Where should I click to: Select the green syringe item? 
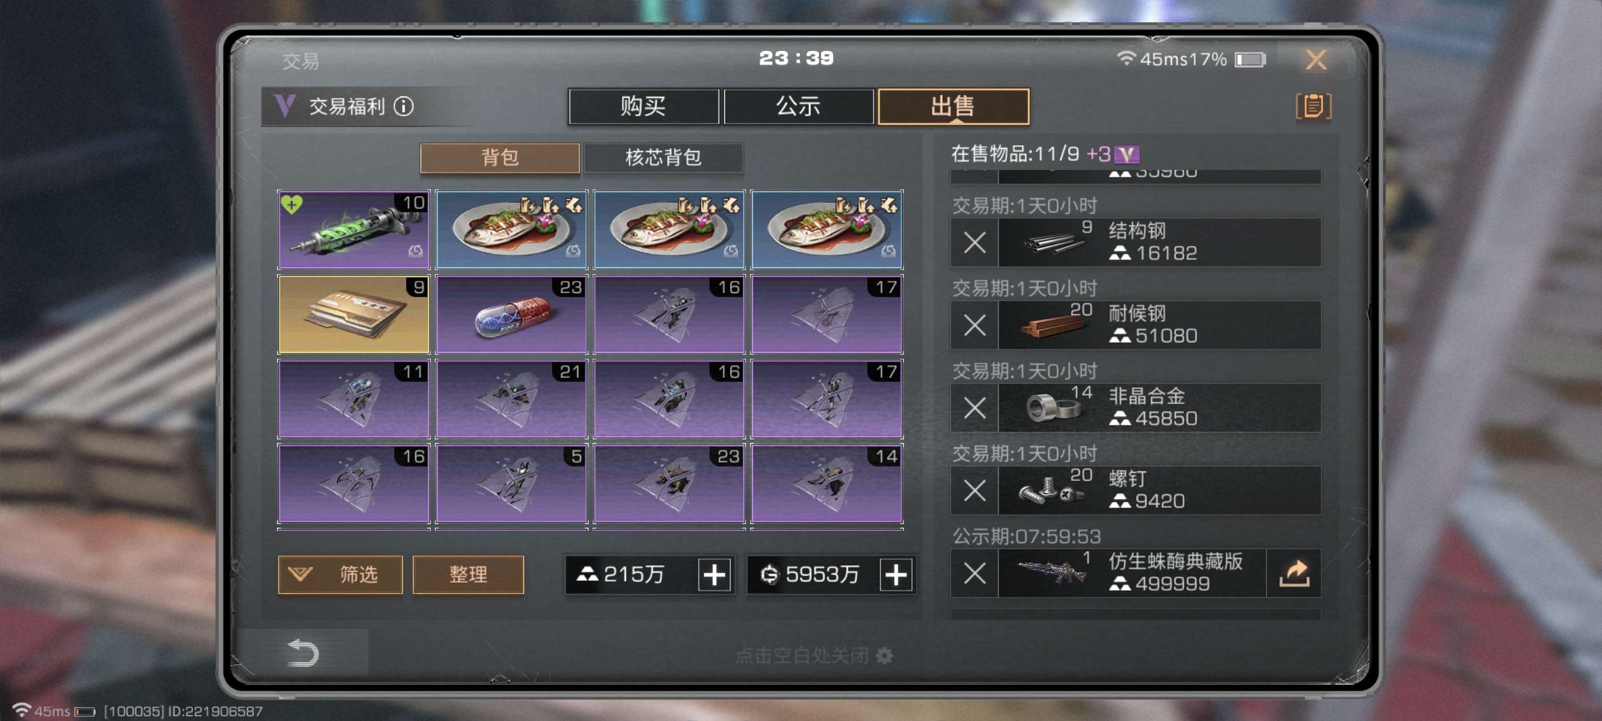(x=353, y=229)
